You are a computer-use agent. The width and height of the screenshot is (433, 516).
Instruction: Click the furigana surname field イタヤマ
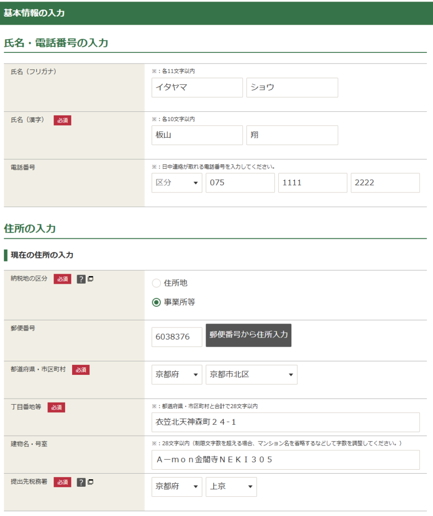197,87
